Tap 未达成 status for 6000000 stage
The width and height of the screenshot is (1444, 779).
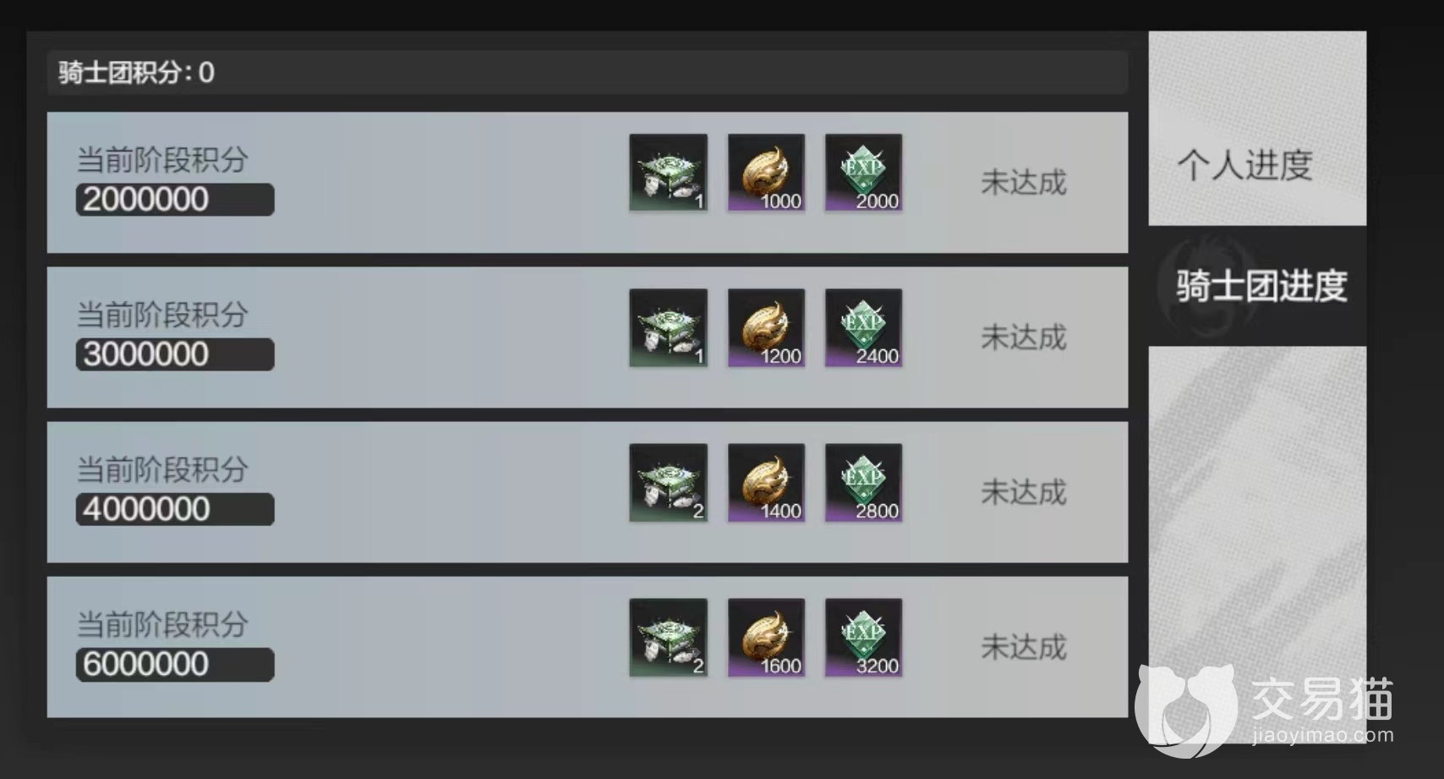click(1024, 647)
